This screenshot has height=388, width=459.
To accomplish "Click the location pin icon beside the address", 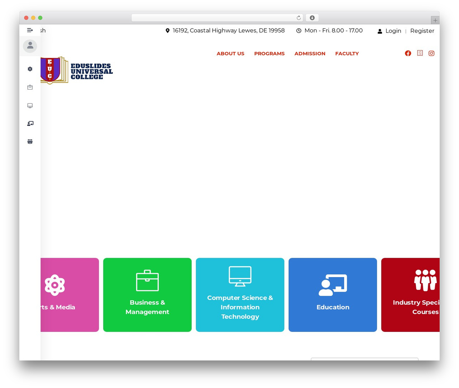I will coord(167,31).
